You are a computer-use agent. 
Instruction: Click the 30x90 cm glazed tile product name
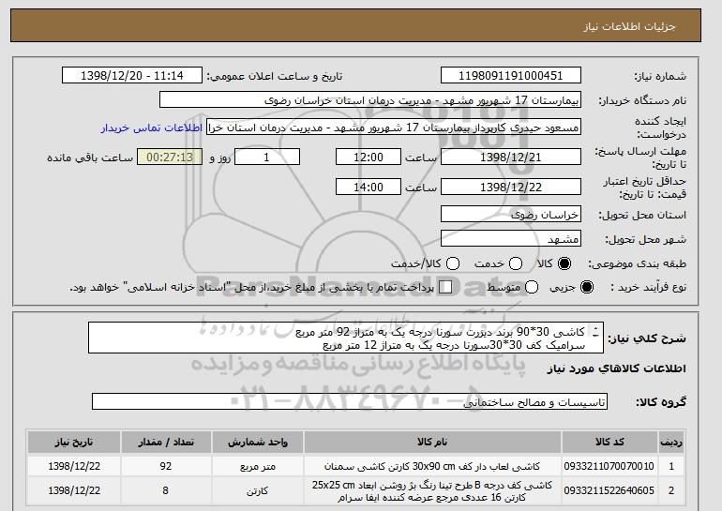[x=432, y=466]
